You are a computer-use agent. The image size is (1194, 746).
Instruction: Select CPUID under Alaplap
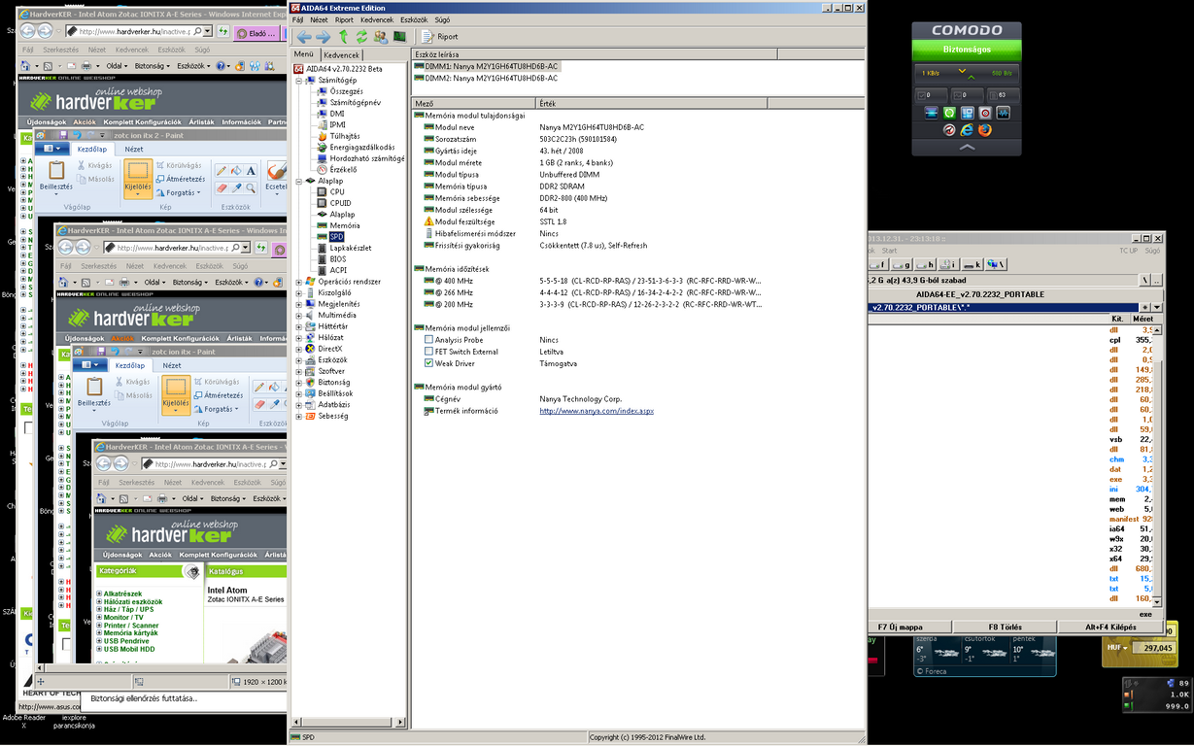(x=340, y=203)
